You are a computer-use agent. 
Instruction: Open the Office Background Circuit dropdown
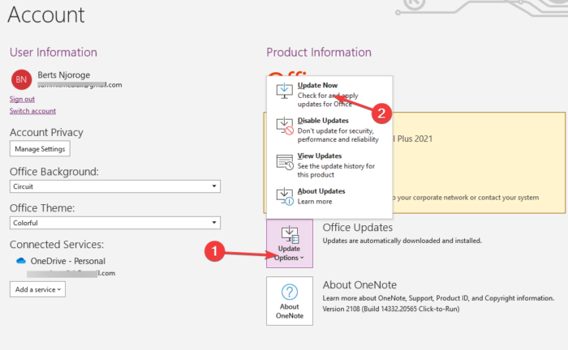[115, 186]
